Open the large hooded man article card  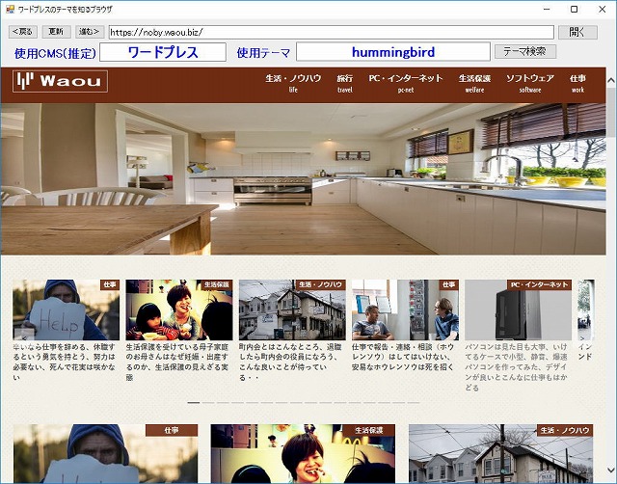pos(105,454)
